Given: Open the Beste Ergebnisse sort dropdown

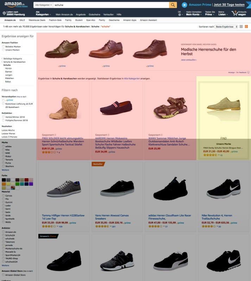Looking at the screenshot, I should (226, 27).
